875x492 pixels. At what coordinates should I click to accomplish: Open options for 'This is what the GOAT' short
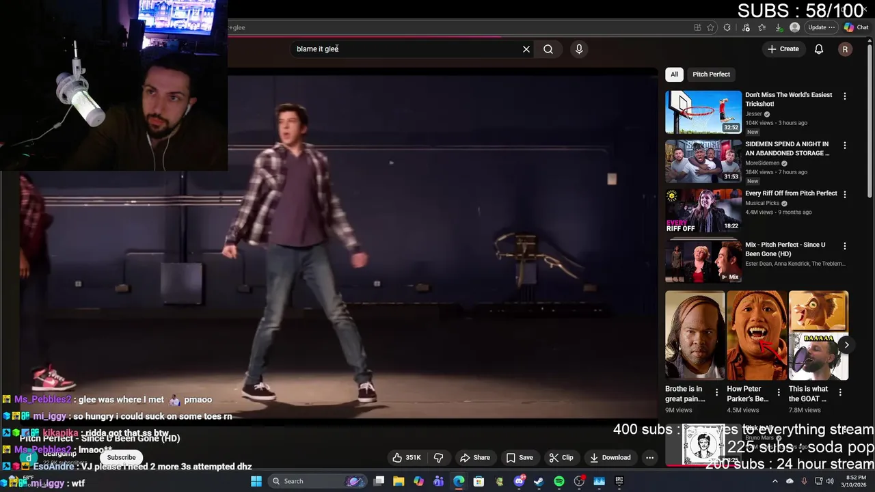pyautogui.click(x=840, y=392)
